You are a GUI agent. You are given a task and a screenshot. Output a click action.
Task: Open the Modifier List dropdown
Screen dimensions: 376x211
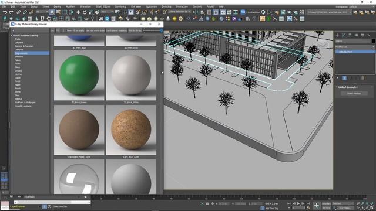(x=355, y=47)
